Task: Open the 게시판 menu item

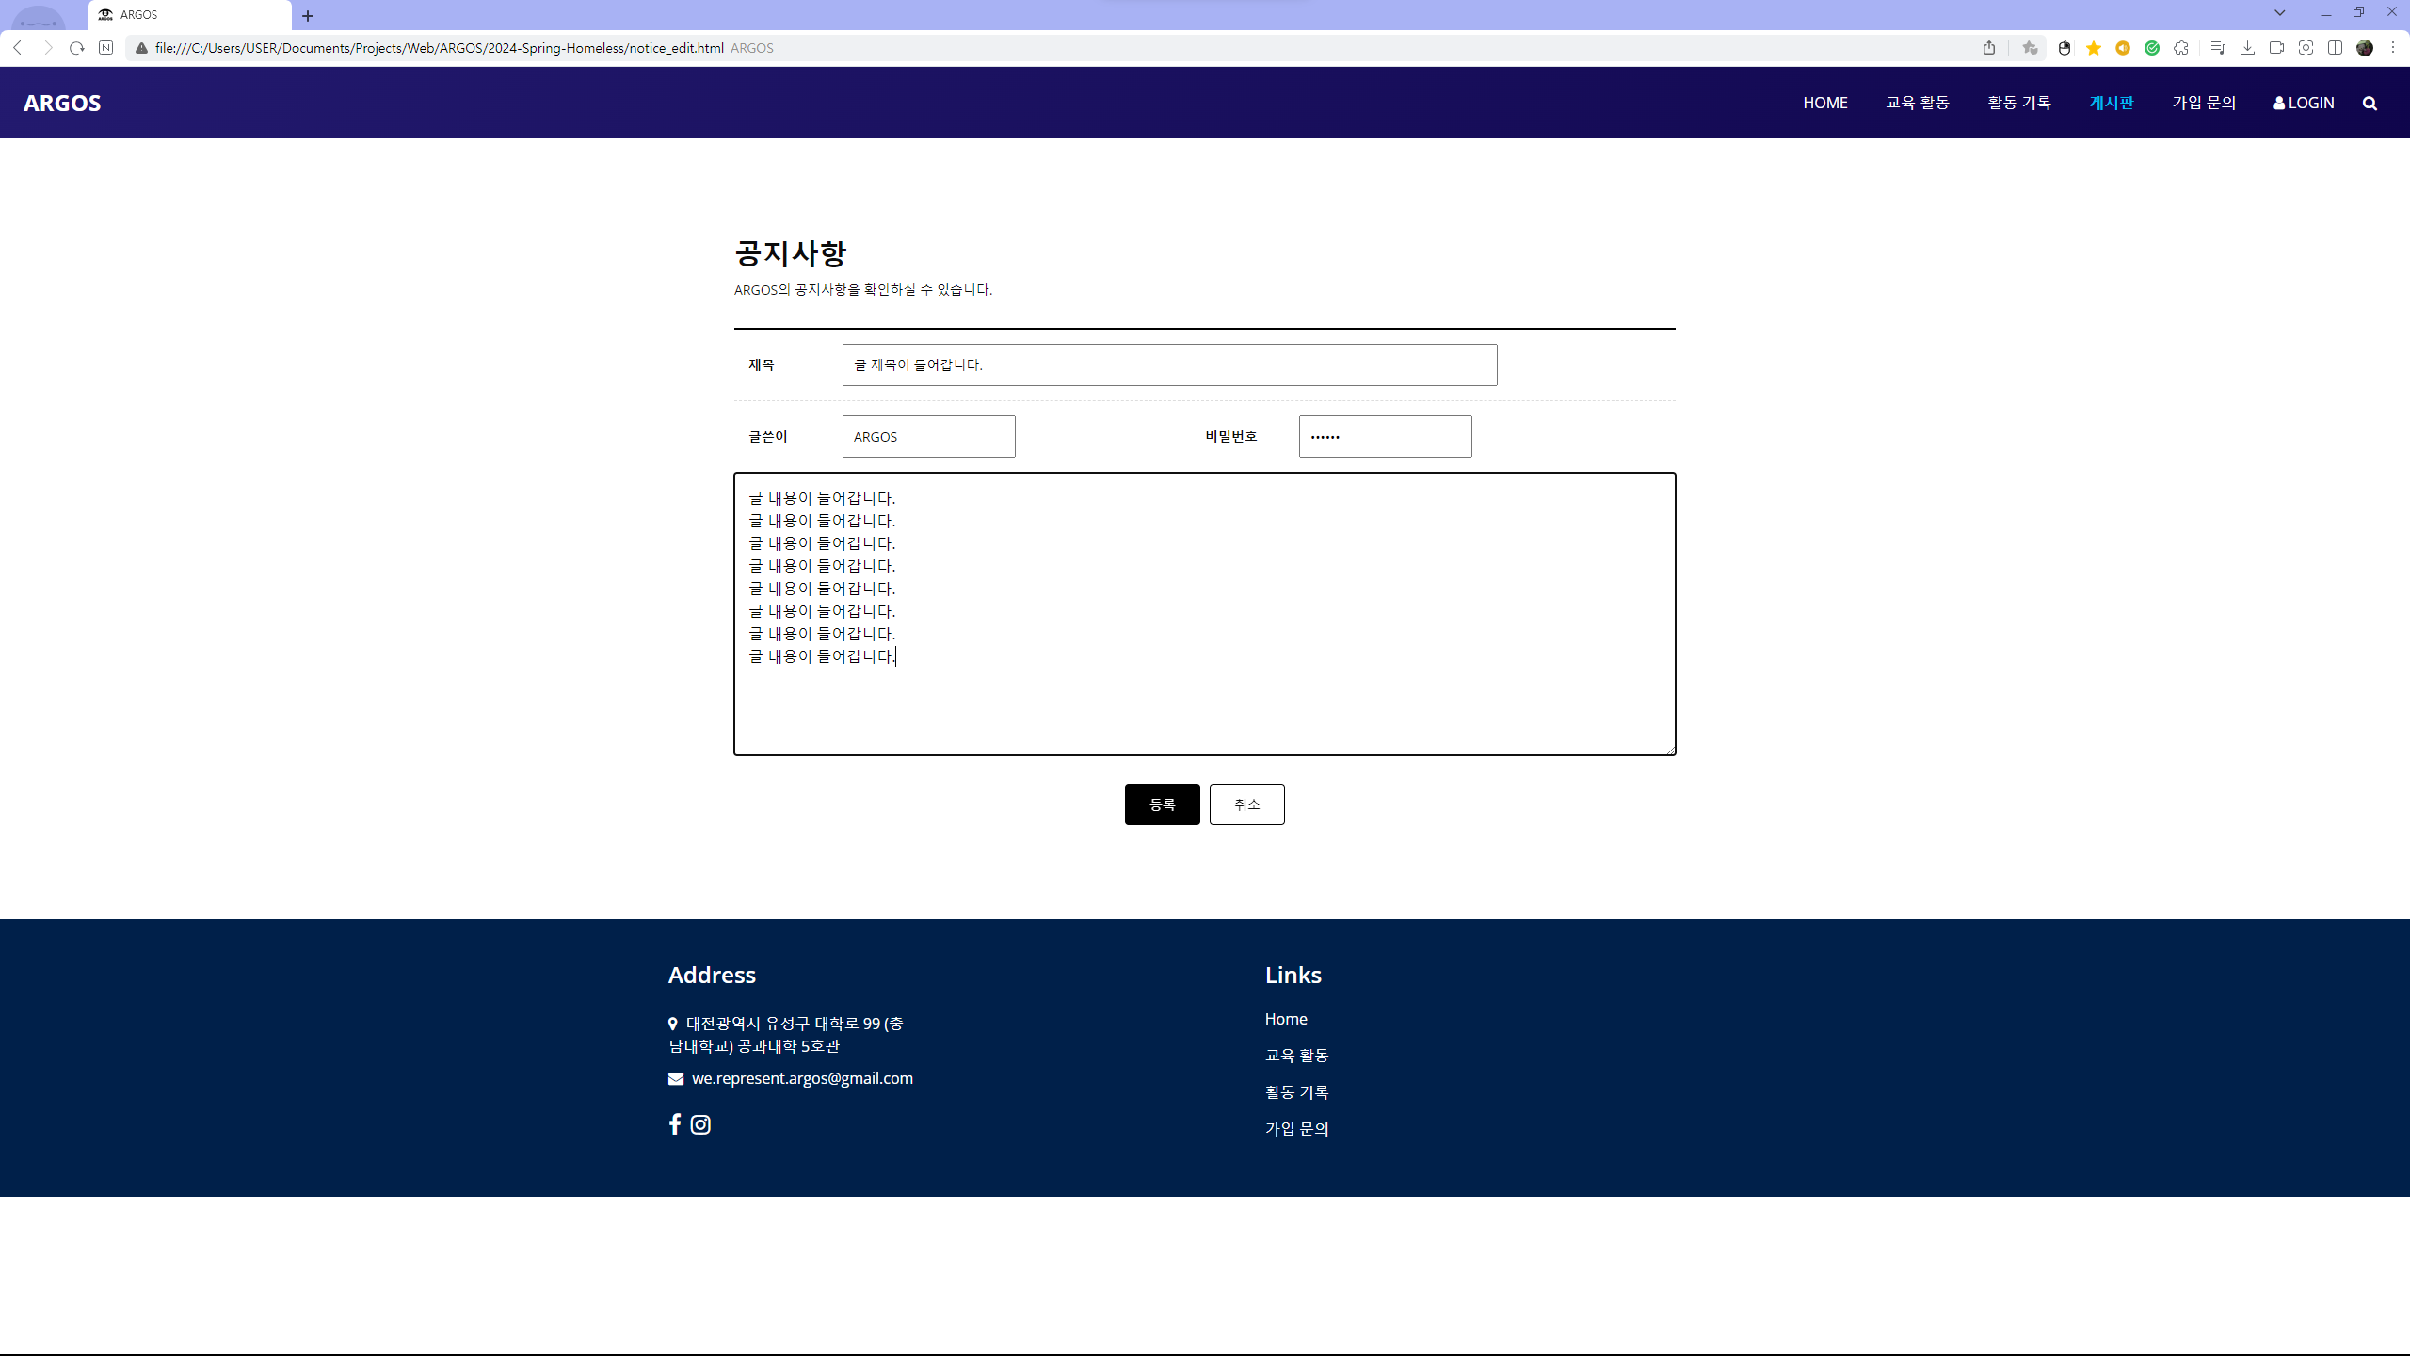Action: (x=2111, y=103)
